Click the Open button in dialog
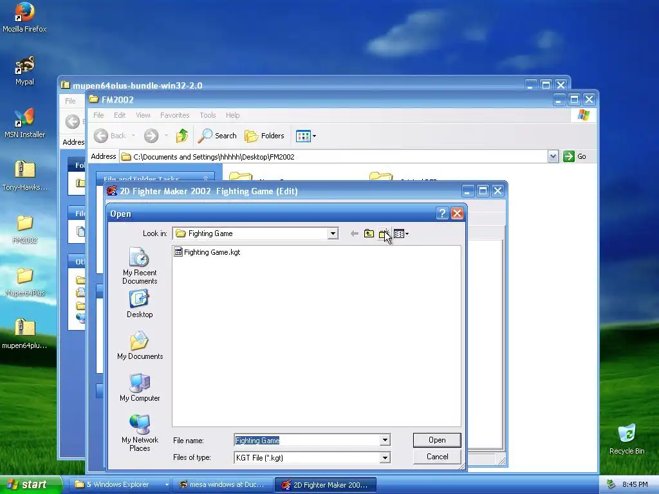The width and height of the screenshot is (659, 494). pos(437,440)
